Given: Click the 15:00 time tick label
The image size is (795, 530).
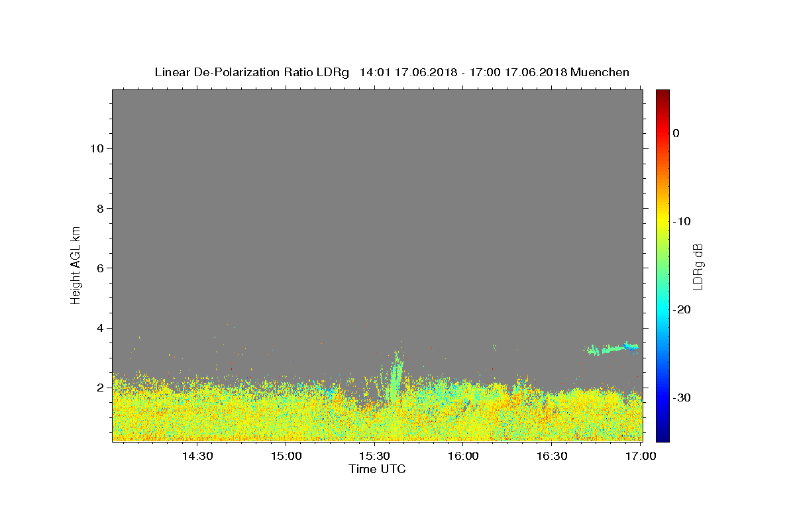Looking at the screenshot, I should coord(286,456).
